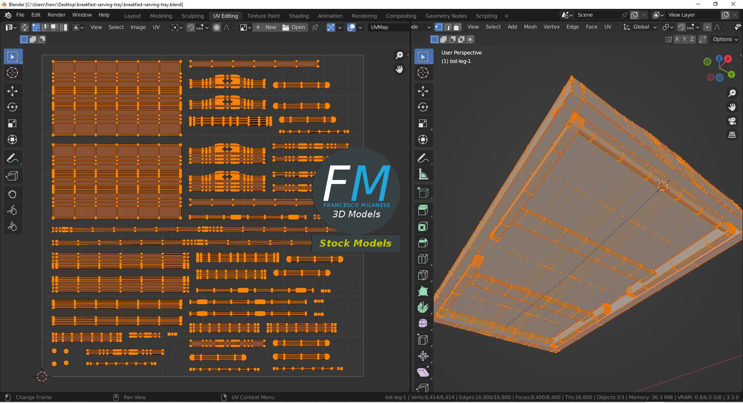Pin the image in UV editor header
The width and height of the screenshot is (743, 403).
(x=315, y=27)
